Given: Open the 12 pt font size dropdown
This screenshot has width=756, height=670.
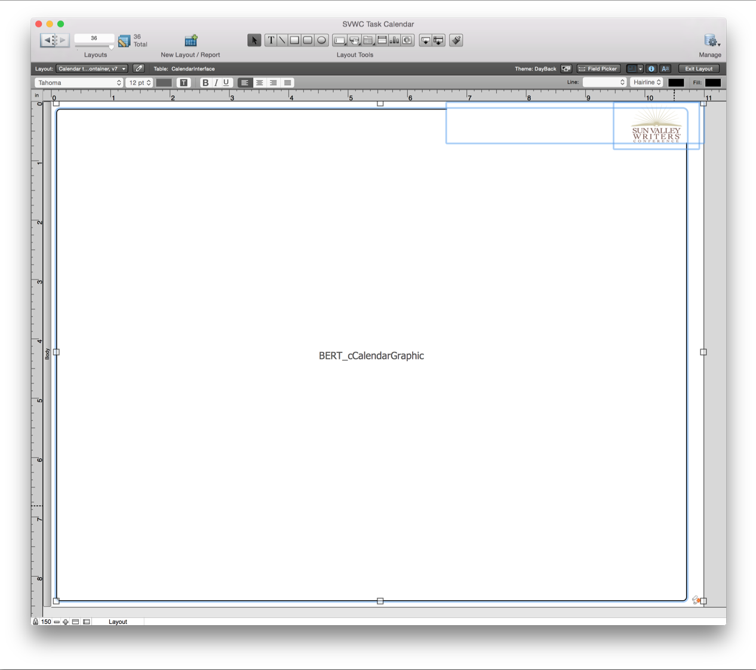Looking at the screenshot, I should point(140,82).
